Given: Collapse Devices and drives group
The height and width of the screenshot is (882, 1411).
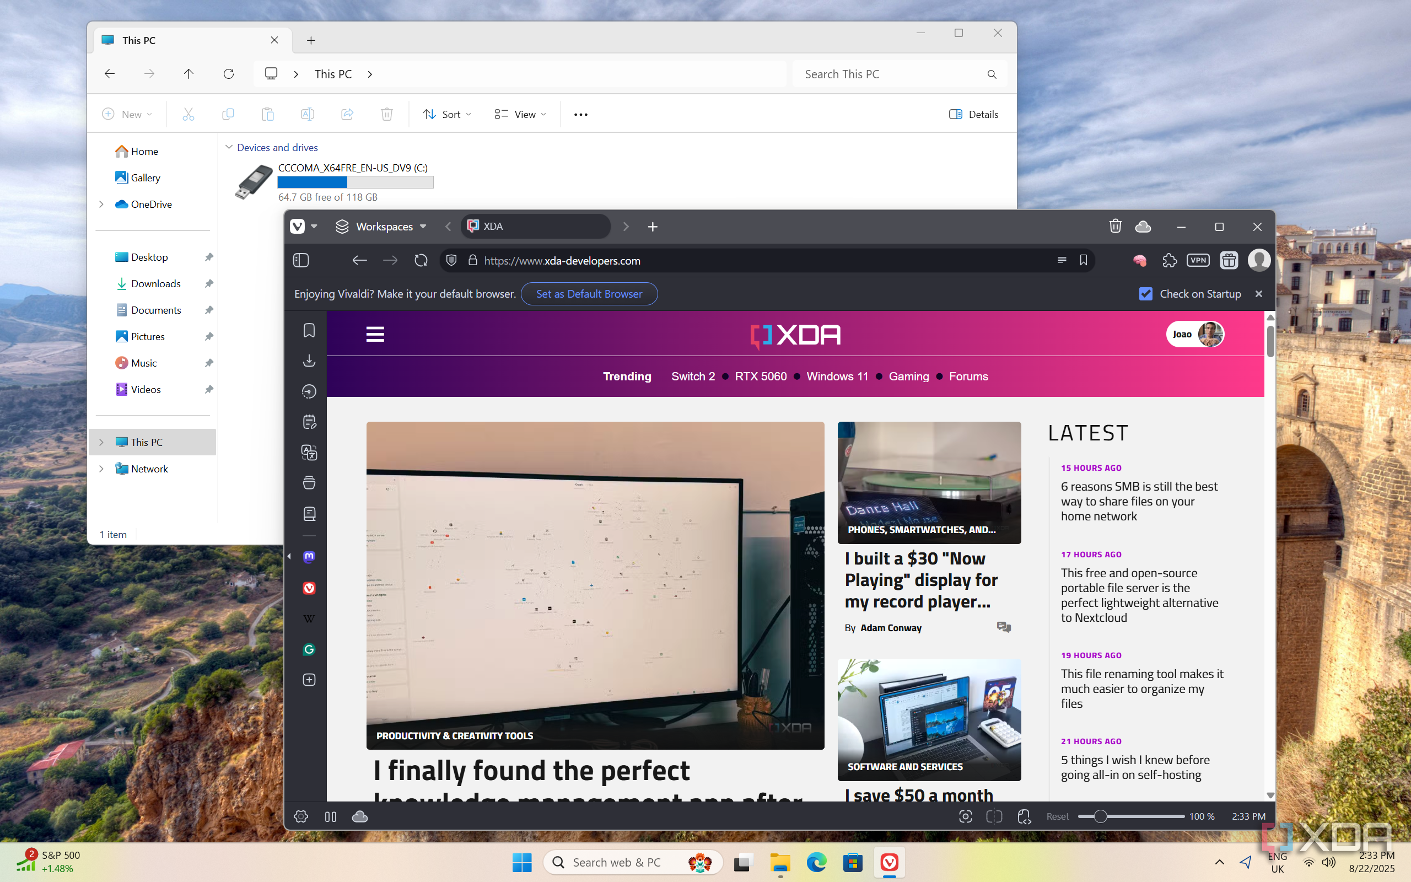Looking at the screenshot, I should coord(229,147).
